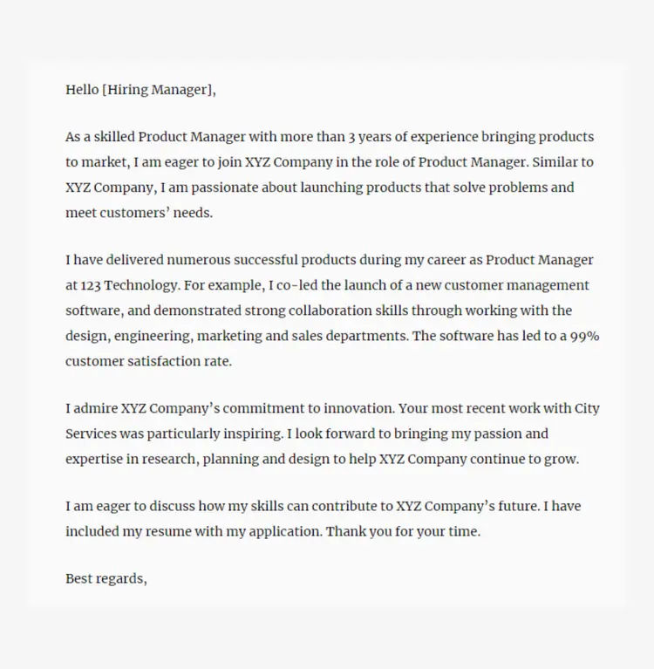This screenshot has width=654, height=669.
Task: Click the word 'resume' in final paragraph
Action: click(168, 531)
